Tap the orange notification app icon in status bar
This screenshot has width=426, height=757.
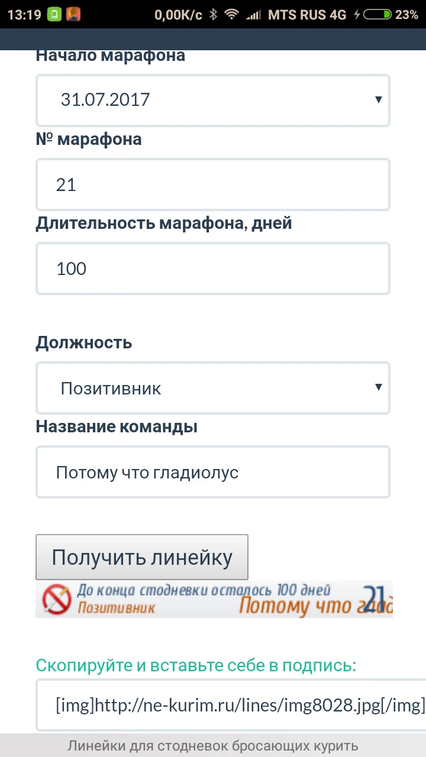pos(73,15)
